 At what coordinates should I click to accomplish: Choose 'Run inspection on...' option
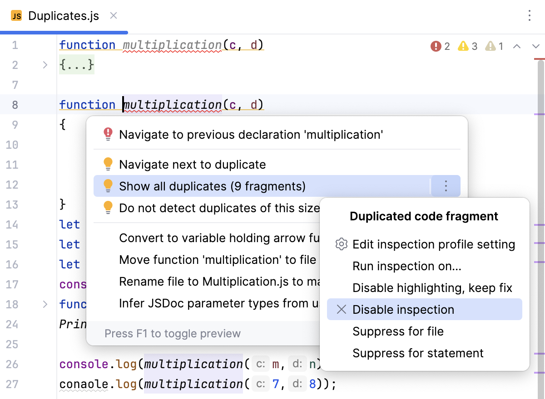pyautogui.click(x=406, y=266)
